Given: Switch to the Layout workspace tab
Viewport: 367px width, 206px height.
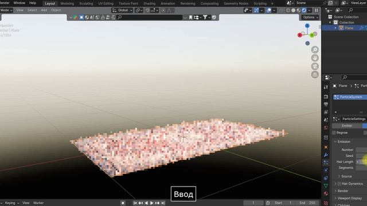Looking at the screenshot, I should point(50,3).
